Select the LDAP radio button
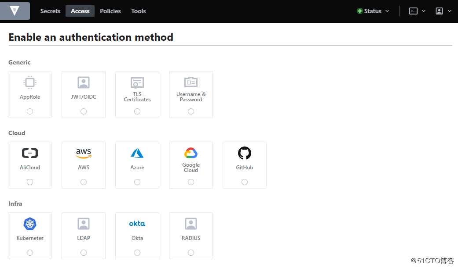458x268 pixels. click(84, 253)
